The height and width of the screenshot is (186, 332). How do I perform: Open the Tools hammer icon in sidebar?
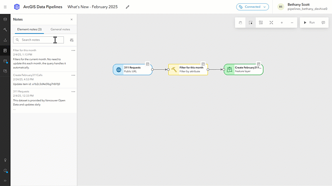point(5,30)
